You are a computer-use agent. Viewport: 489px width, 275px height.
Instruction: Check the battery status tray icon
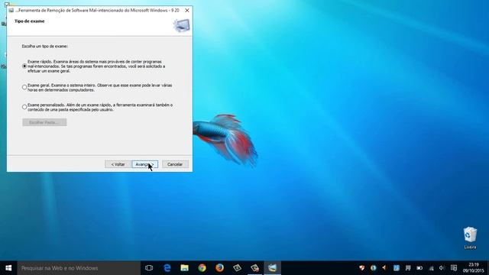(x=419, y=268)
